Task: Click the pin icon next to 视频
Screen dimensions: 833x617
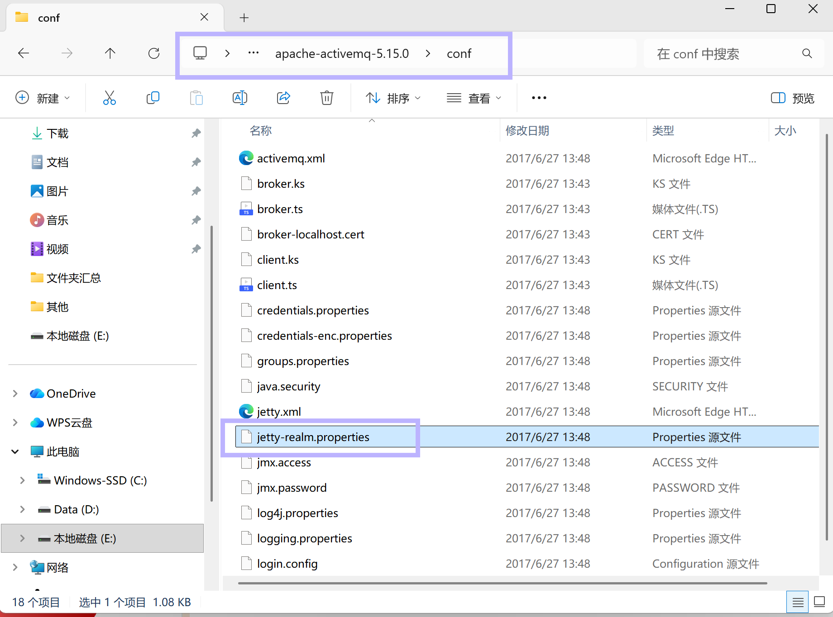Action: tap(196, 249)
